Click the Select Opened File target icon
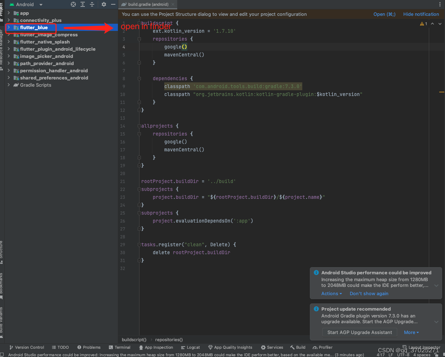This screenshot has width=445, height=357. (73, 4)
